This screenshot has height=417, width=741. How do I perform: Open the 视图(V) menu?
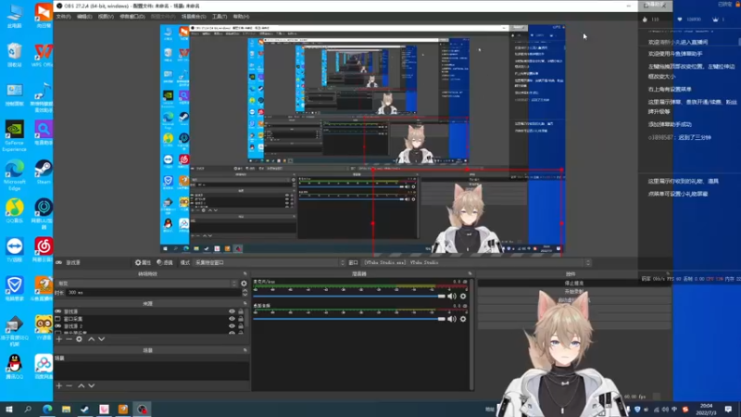coord(106,17)
